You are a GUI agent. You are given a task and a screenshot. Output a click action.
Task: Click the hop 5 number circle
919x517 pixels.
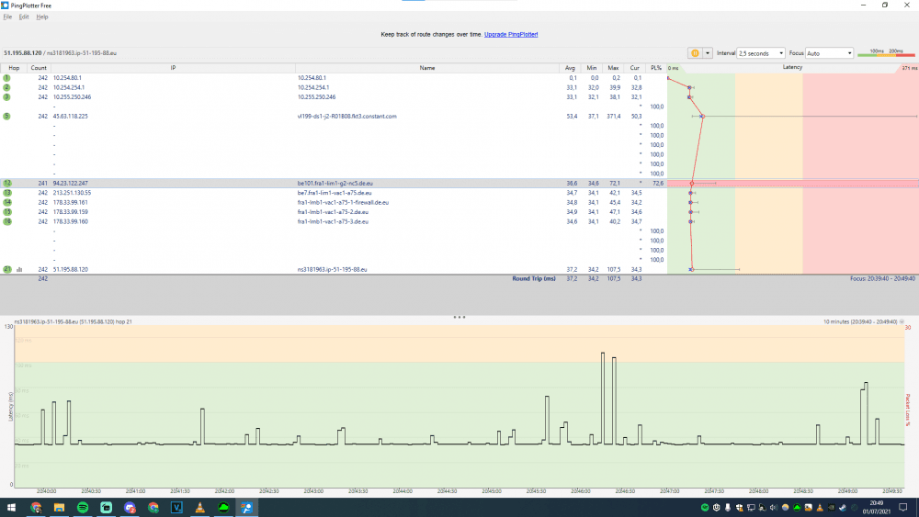tap(6, 117)
